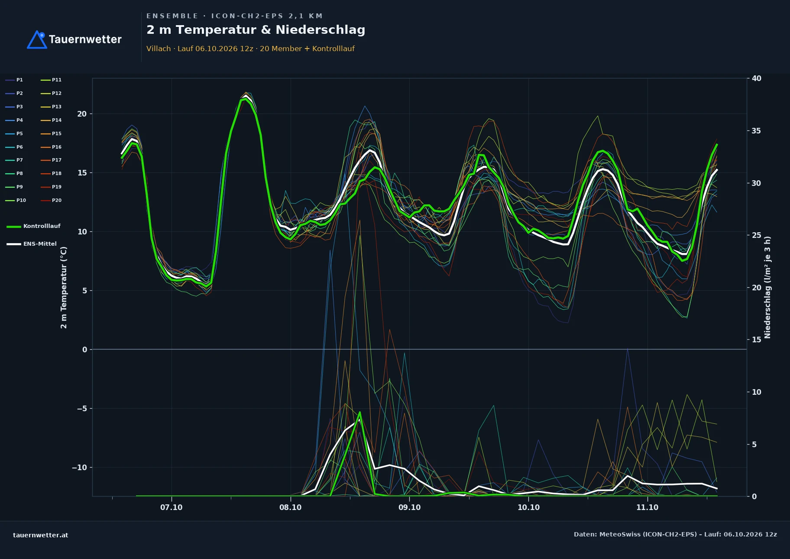Select the P9 legend entry
790x559 pixels.
[x=14, y=187]
